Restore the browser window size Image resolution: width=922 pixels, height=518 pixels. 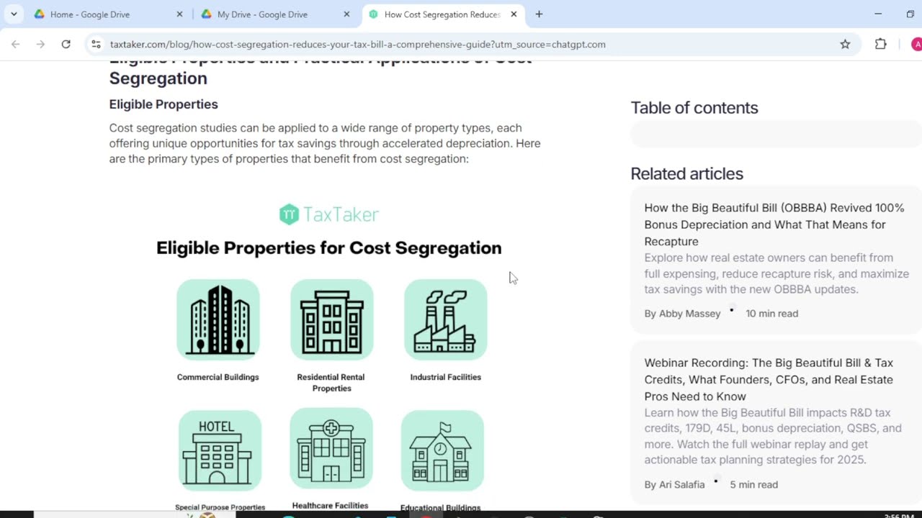(910, 14)
